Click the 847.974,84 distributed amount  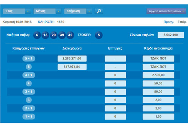(x=72, y=67)
